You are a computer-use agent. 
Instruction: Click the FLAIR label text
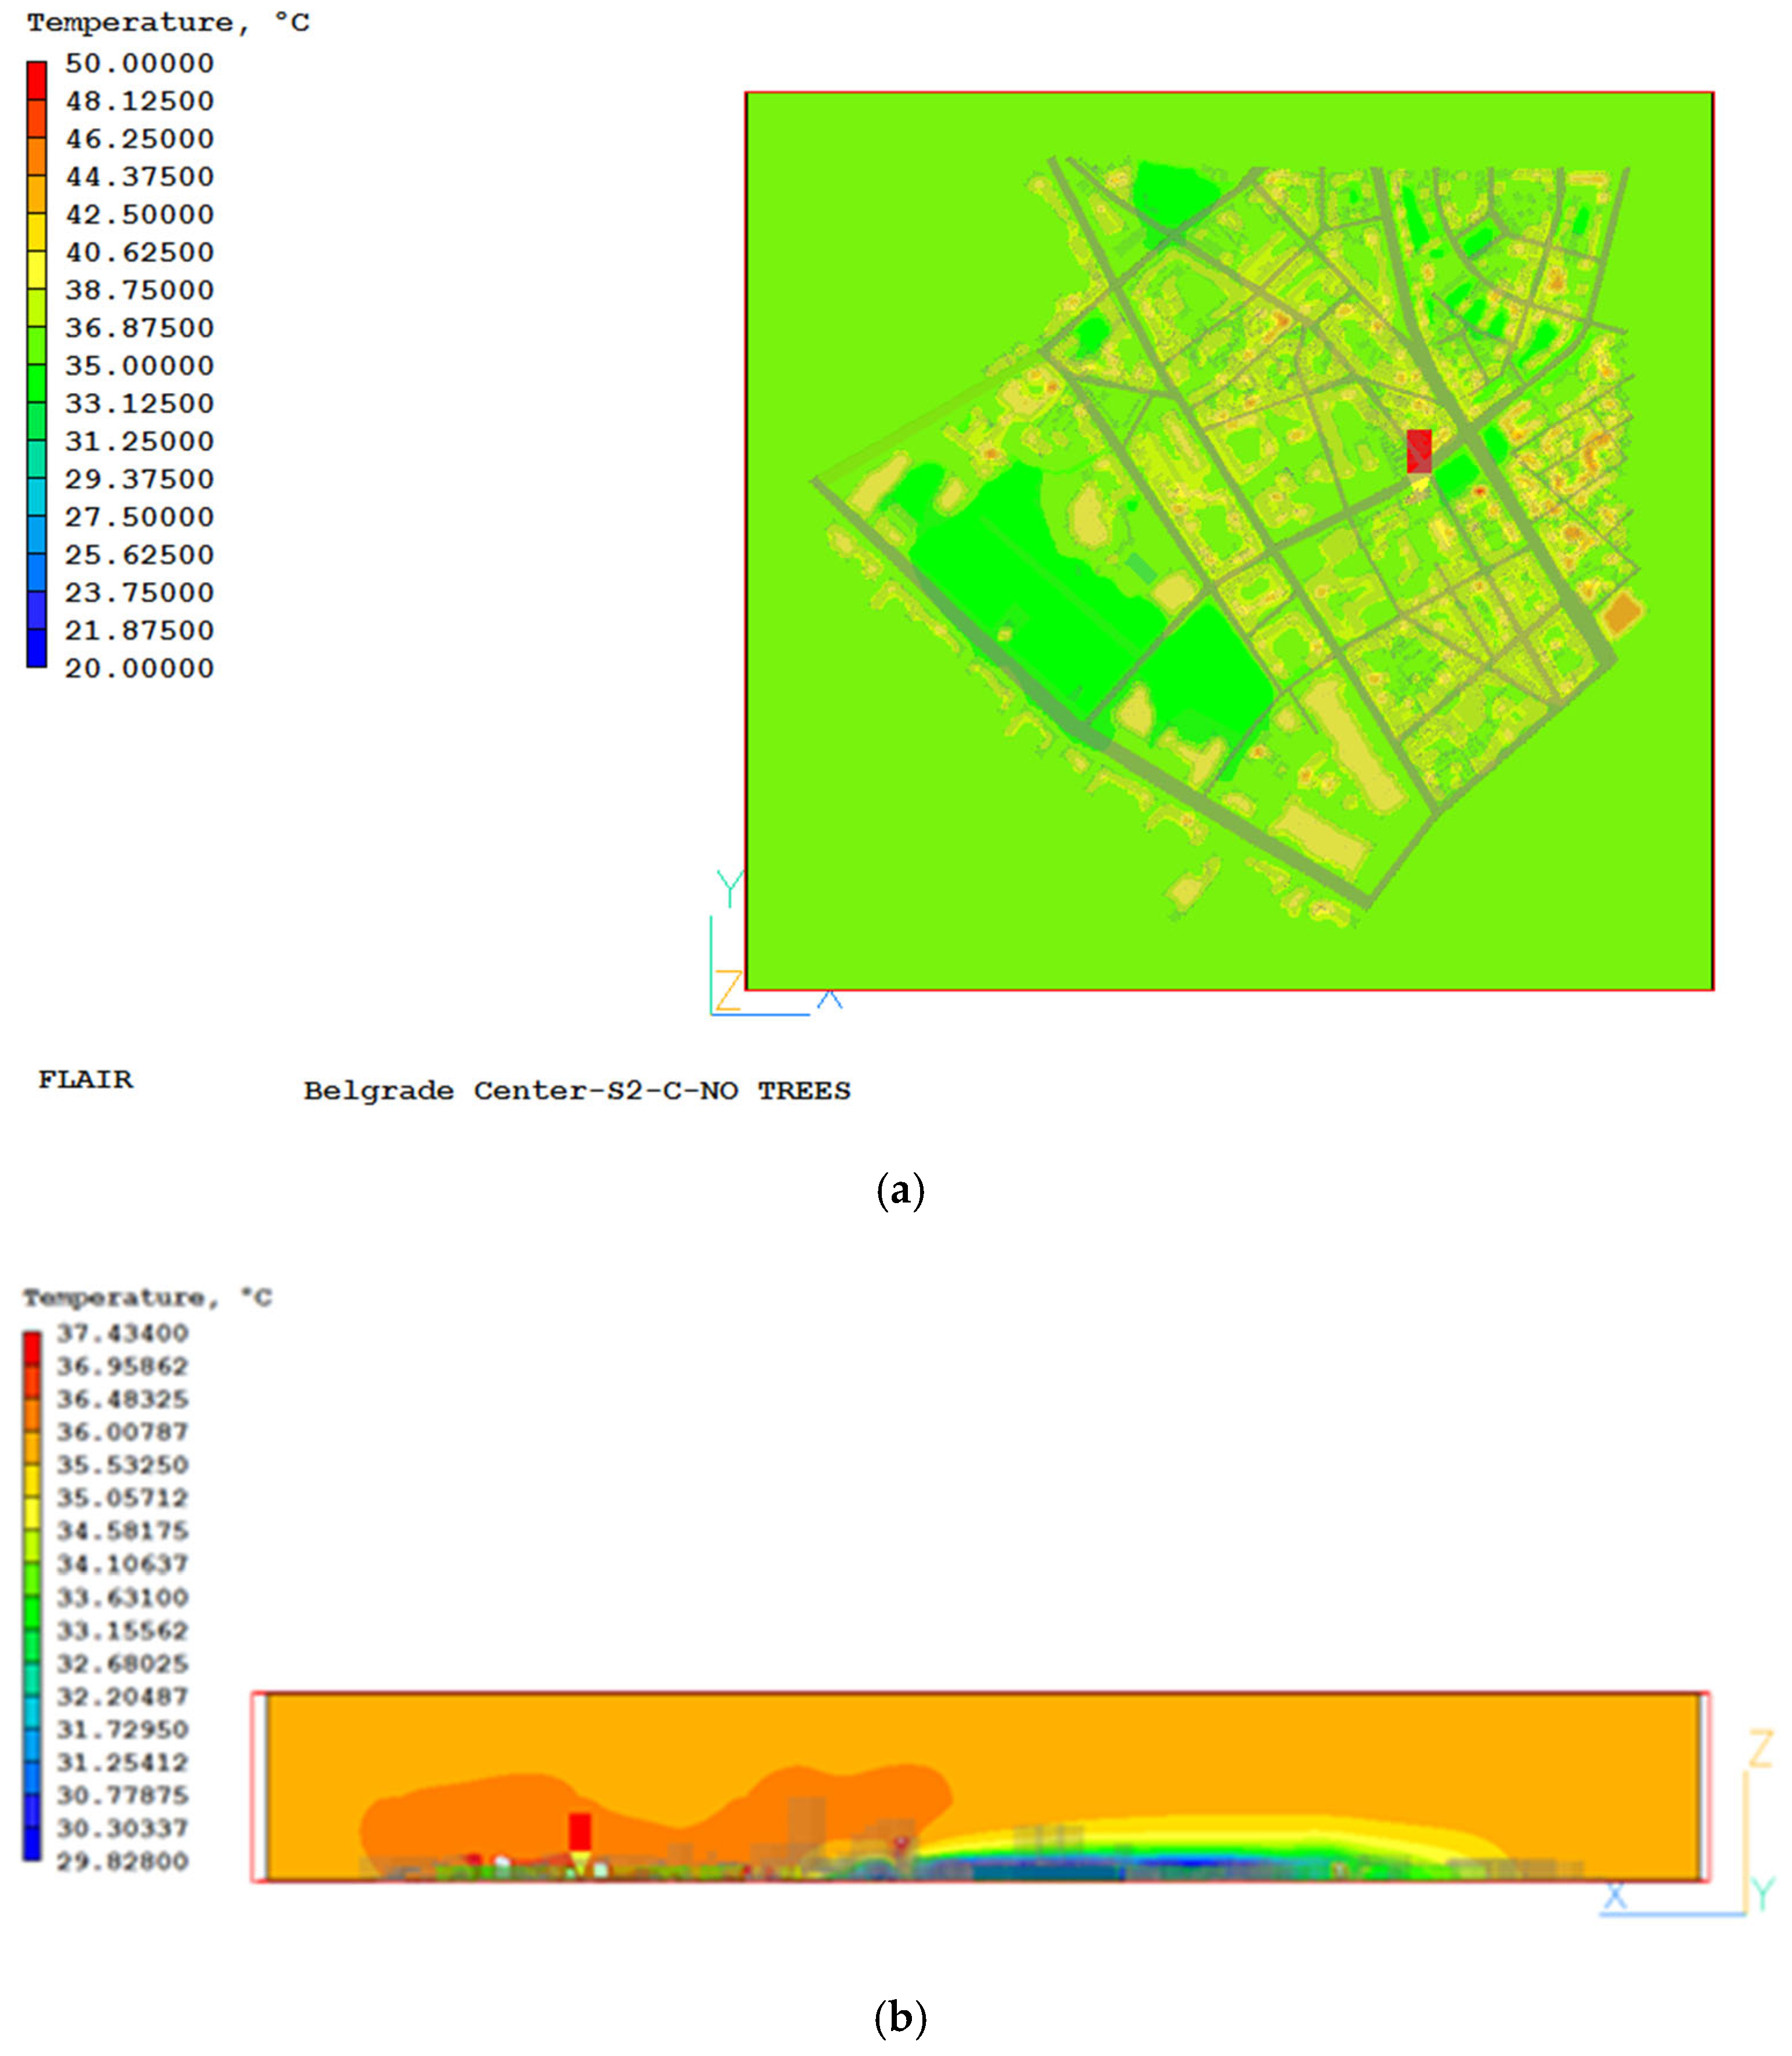85,1079
